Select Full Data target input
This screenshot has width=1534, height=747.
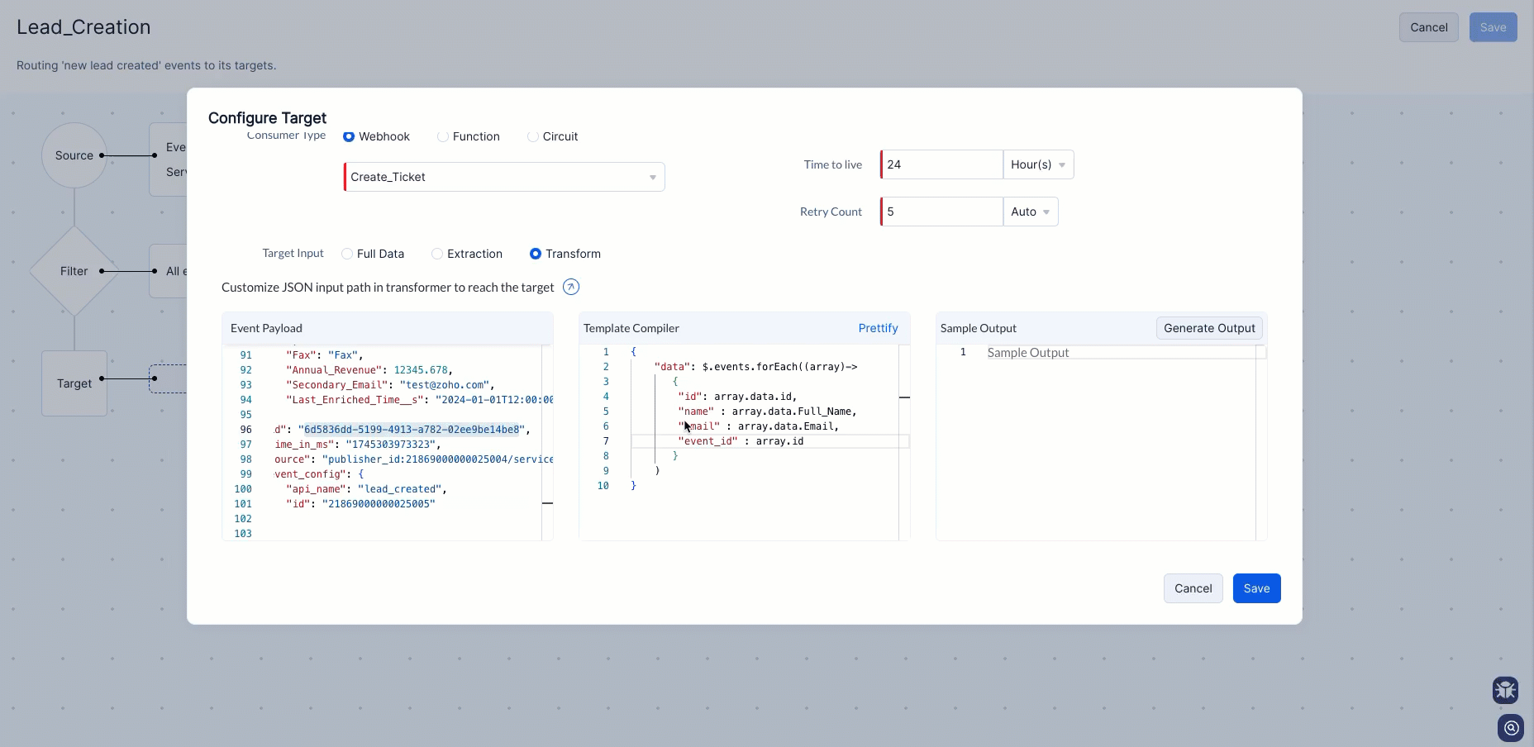coord(347,255)
